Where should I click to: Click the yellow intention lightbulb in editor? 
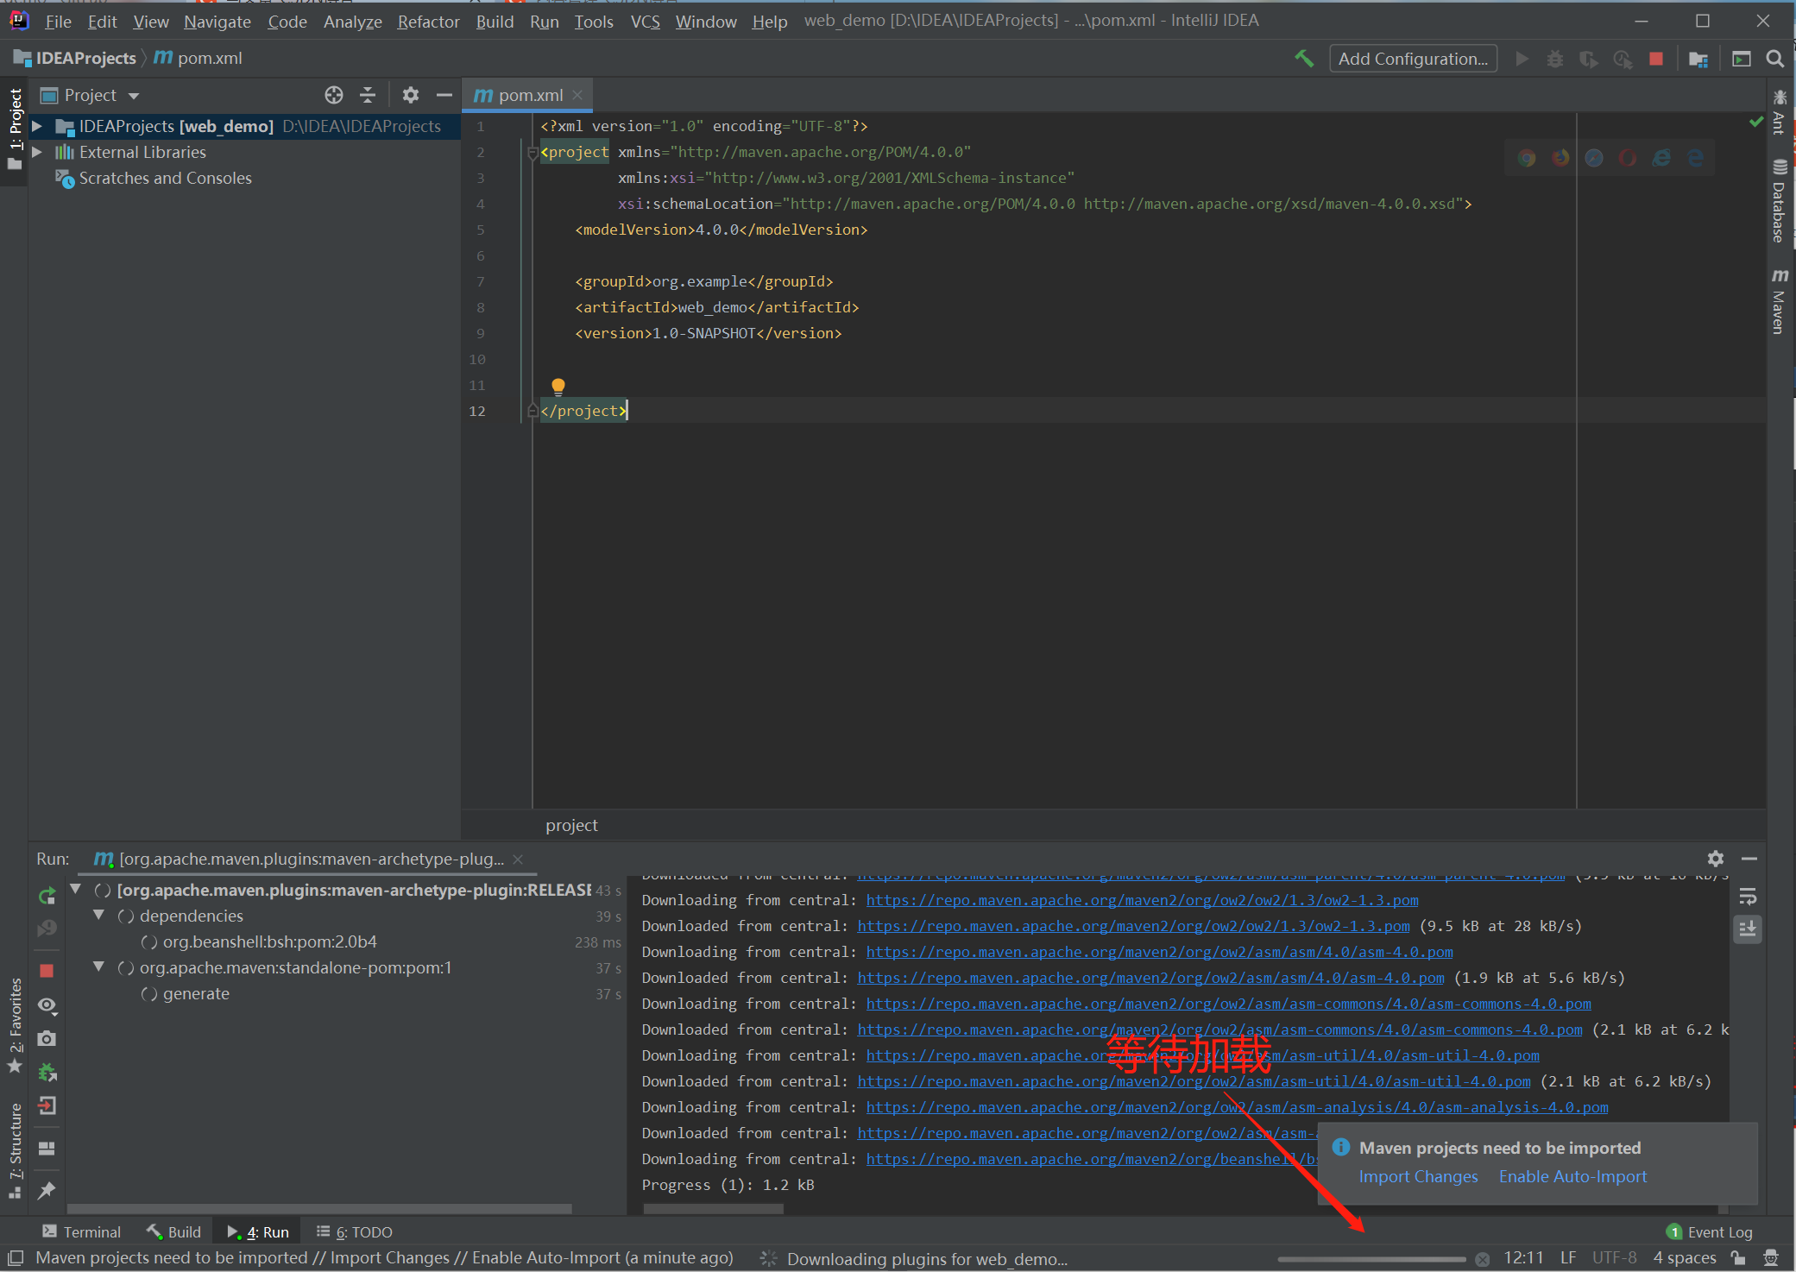point(558,386)
